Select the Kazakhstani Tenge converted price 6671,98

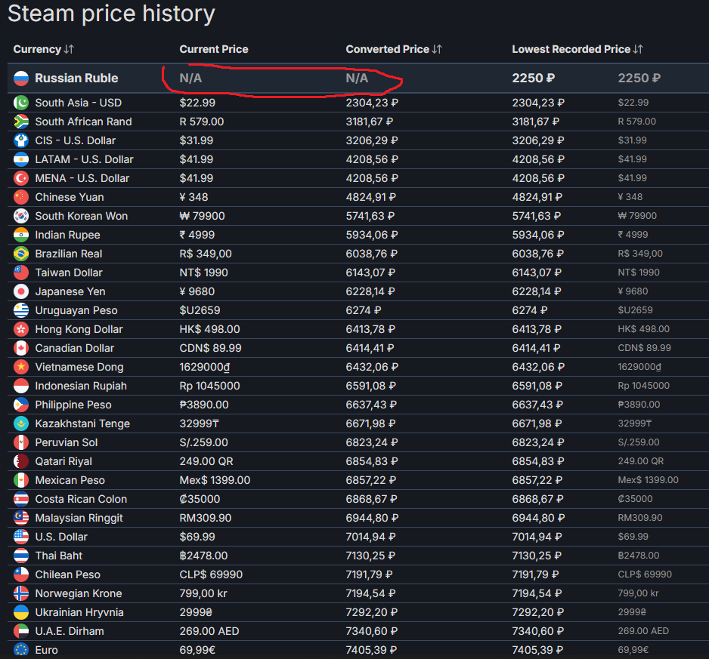tap(371, 423)
